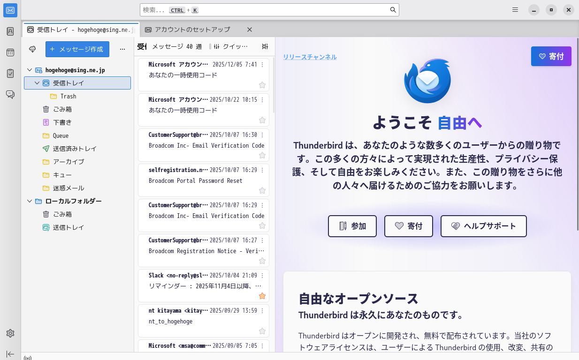Open the Calendar space icon
Image resolution: width=579 pixels, height=360 pixels.
point(10,52)
